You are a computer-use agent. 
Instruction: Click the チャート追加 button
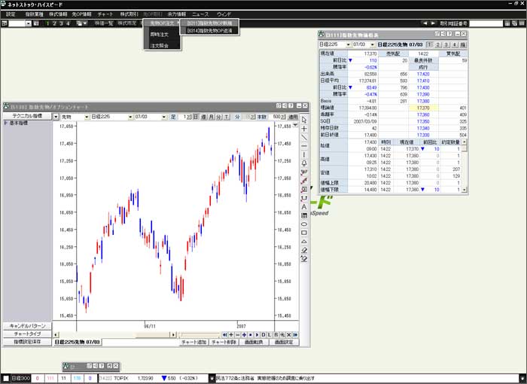tap(194, 343)
